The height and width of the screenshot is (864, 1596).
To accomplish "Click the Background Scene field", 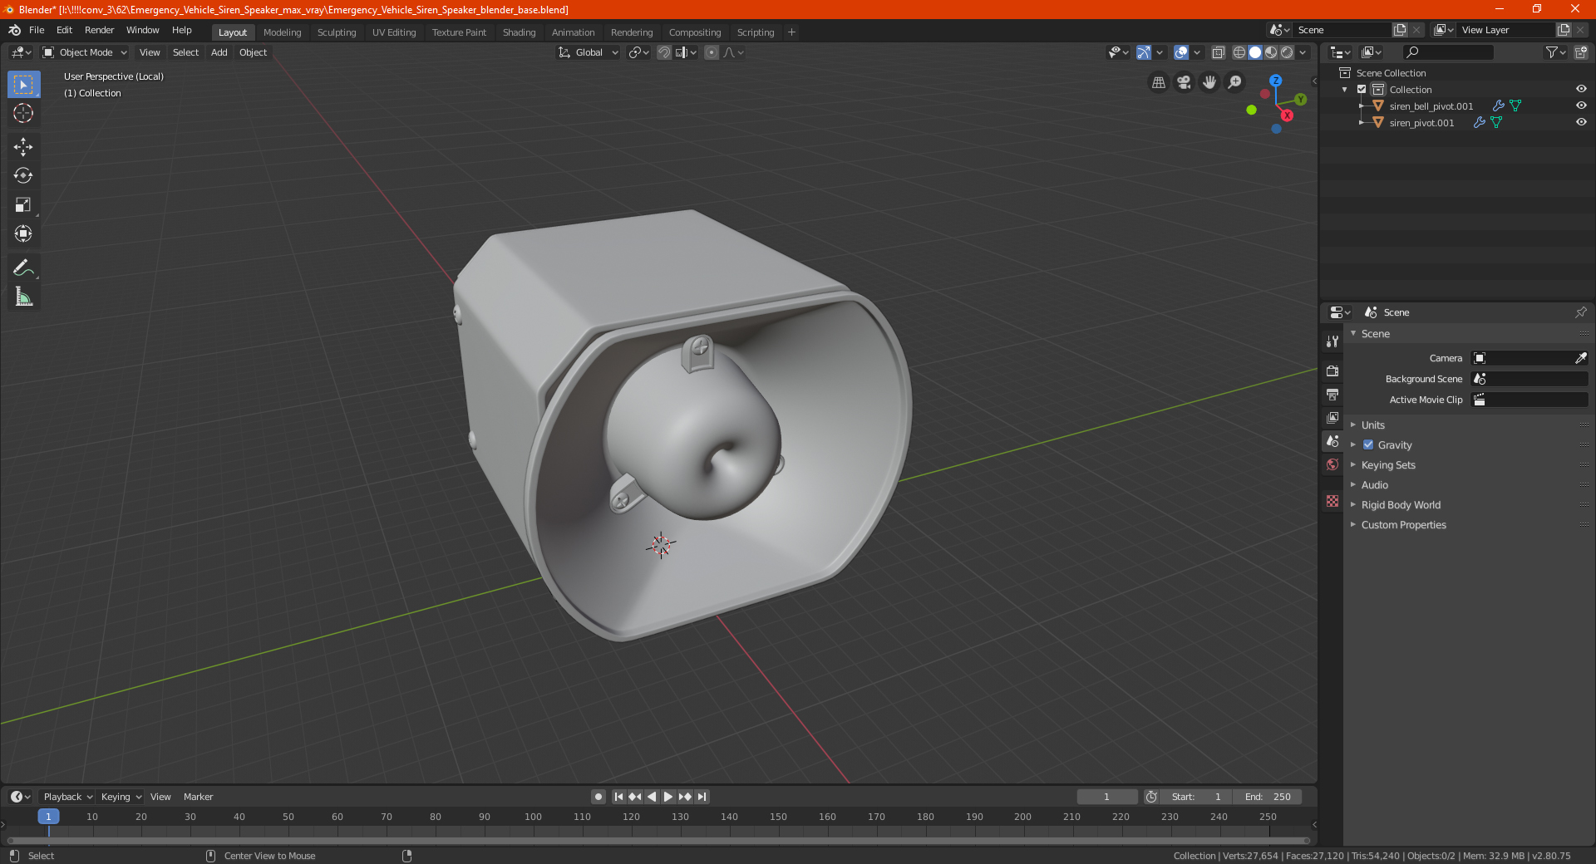I will pyautogui.click(x=1529, y=379).
